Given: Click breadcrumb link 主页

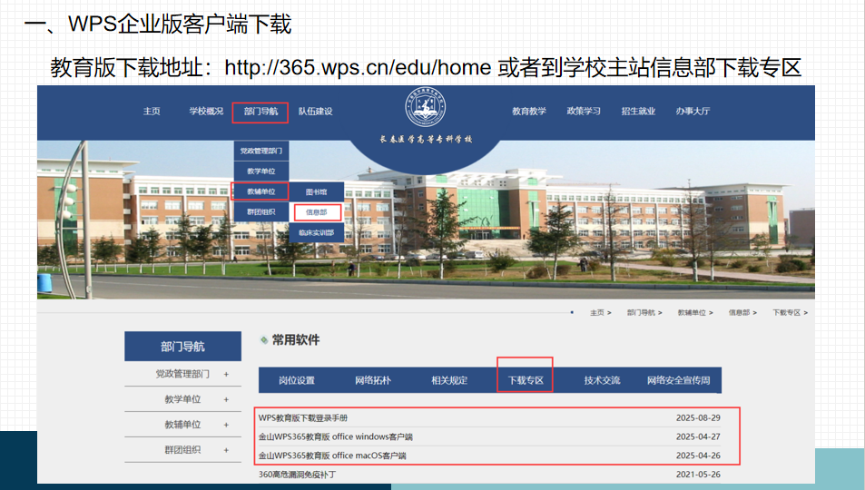Looking at the screenshot, I should pyautogui.click(x=597, y=313).
